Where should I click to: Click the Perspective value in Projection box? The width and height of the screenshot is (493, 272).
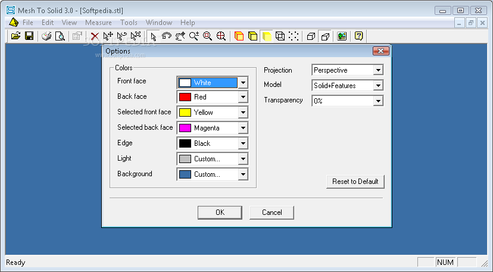pyautogui.click(x=330, y=70)
